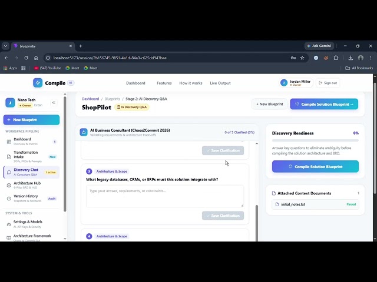Click the Dashboard breadcrumb link
The height and width of the screenshot is (282, 377).
click(x=90, y=99)
